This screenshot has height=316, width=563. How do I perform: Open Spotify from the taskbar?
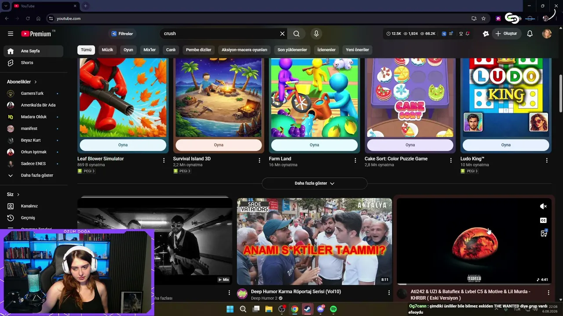333,309
